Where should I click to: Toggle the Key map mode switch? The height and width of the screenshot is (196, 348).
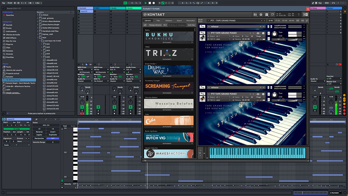click(320, 3)
